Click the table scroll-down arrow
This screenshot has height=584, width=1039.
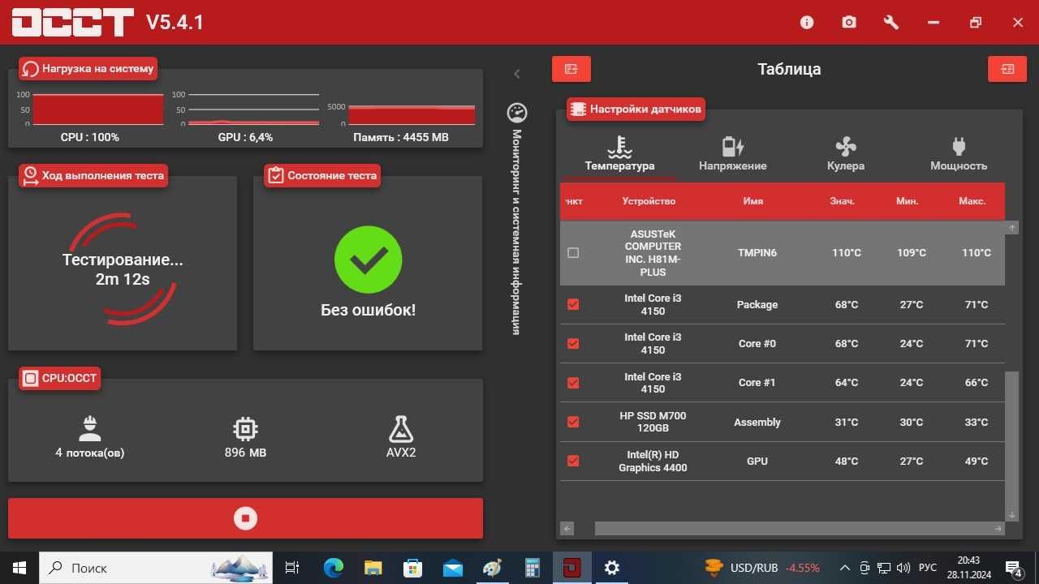(x=1011, y=514)
